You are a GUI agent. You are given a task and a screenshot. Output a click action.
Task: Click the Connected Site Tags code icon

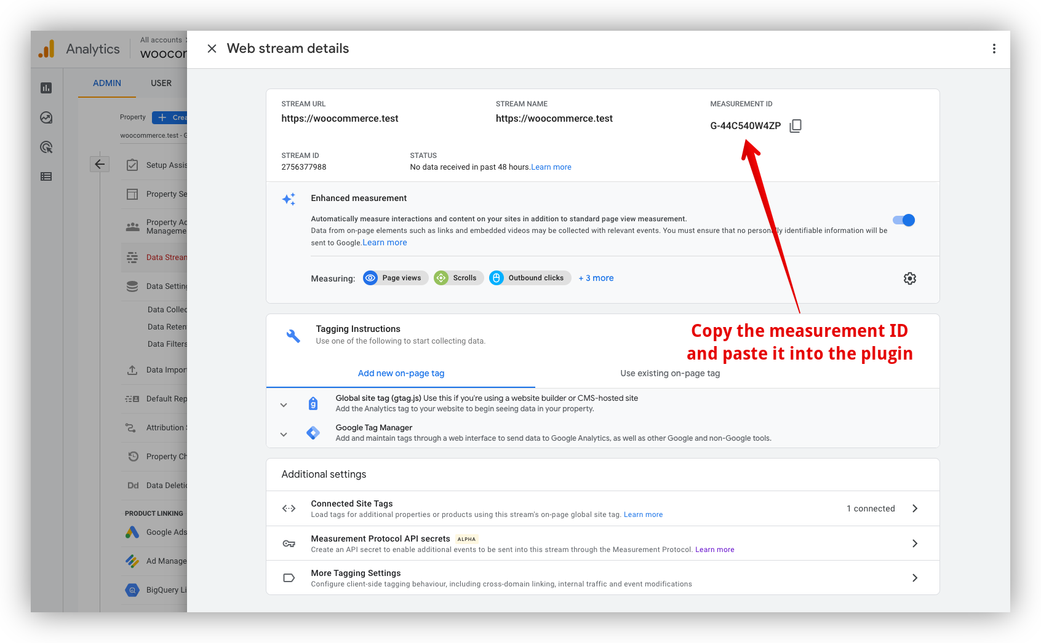(x=289, y=508)
